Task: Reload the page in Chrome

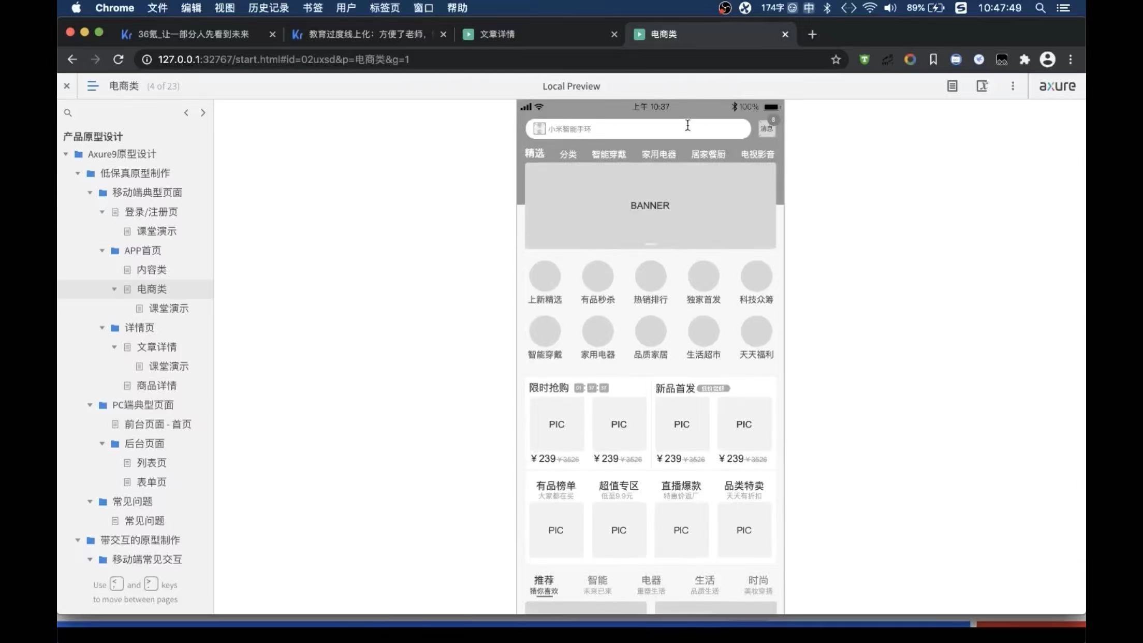Action: [118, 60]
